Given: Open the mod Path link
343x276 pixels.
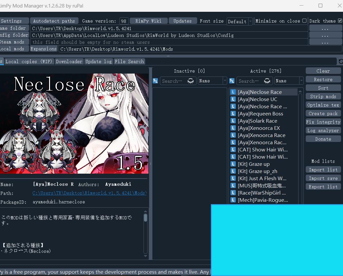Looking at the screenshot, I should point(90,193).
